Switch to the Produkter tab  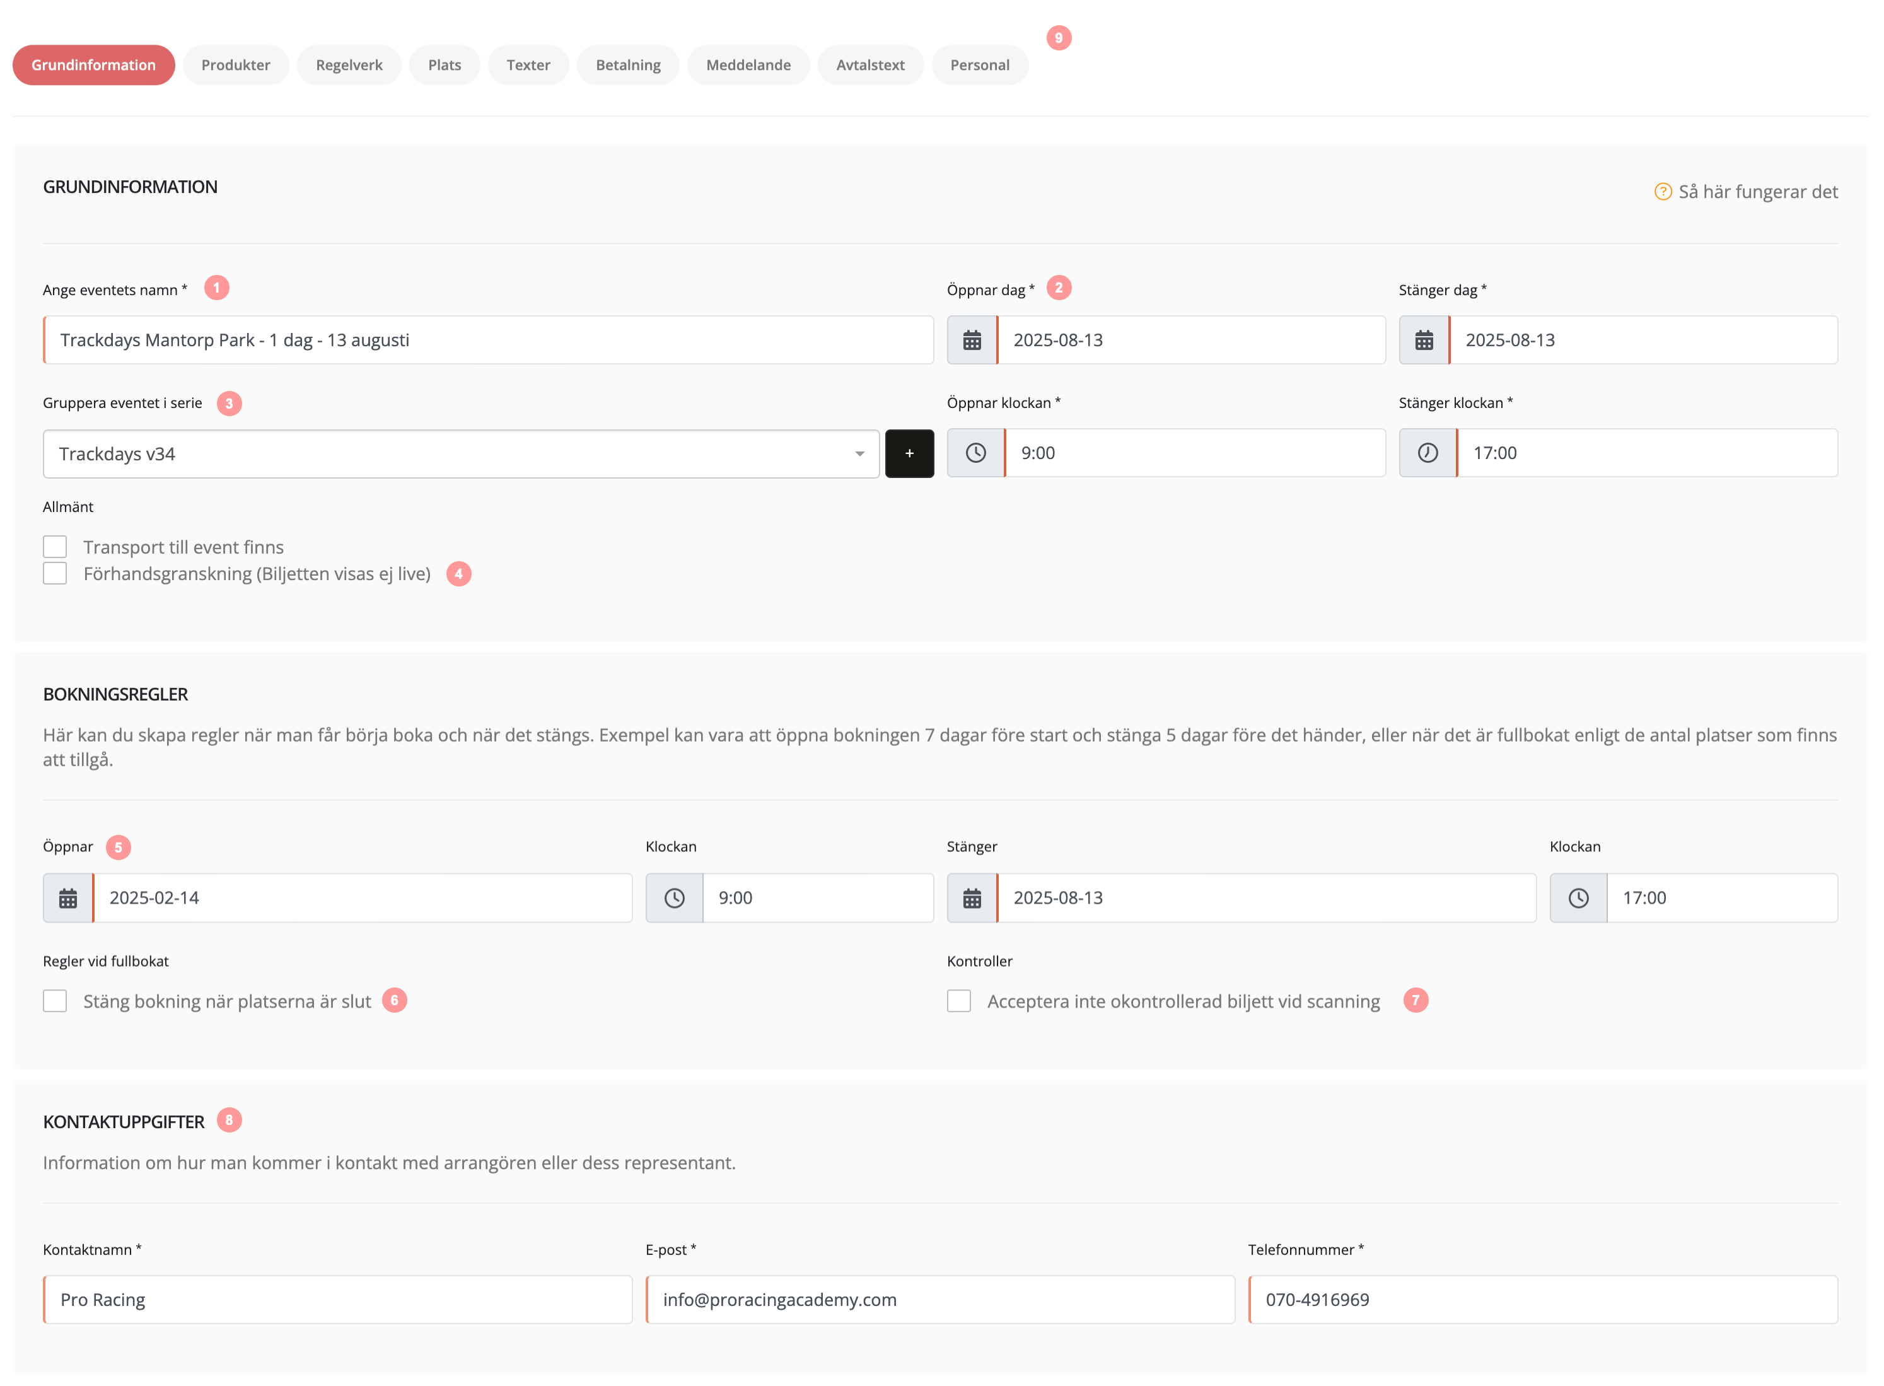point(235,64)
